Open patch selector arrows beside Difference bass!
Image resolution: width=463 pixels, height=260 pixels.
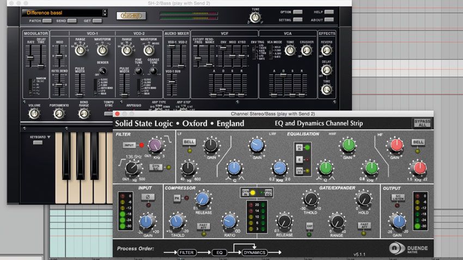105,13
